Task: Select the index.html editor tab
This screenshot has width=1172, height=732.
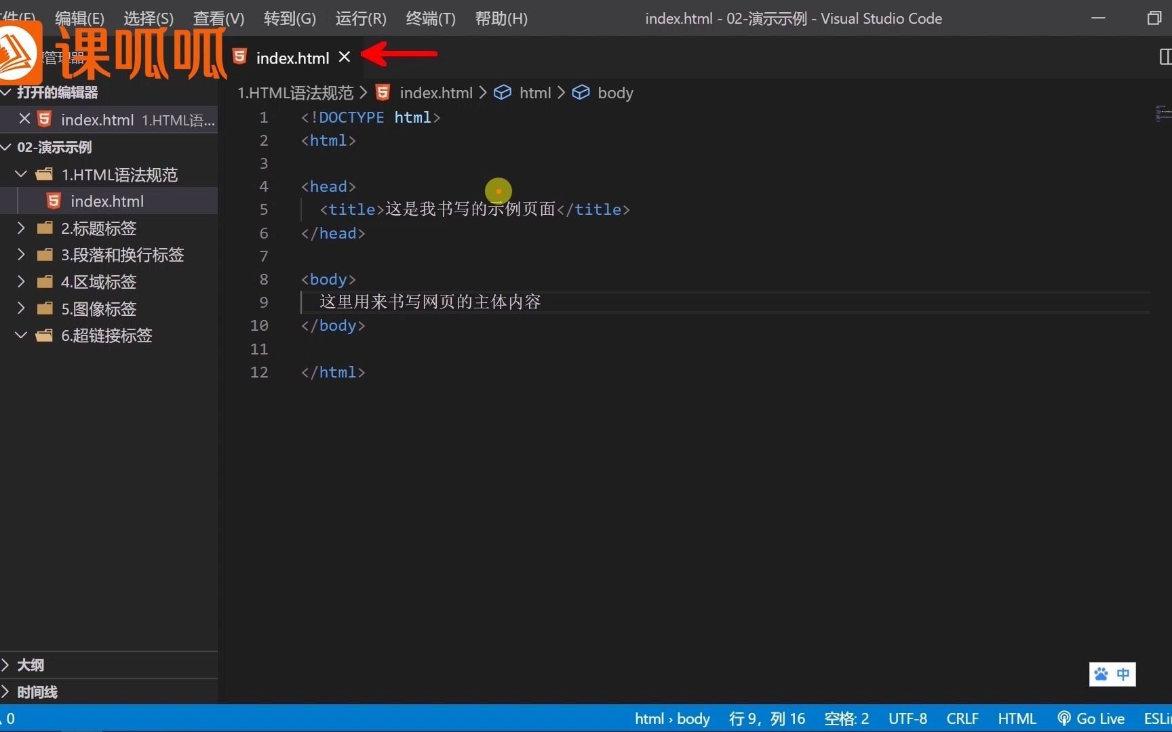Action: 292,58
